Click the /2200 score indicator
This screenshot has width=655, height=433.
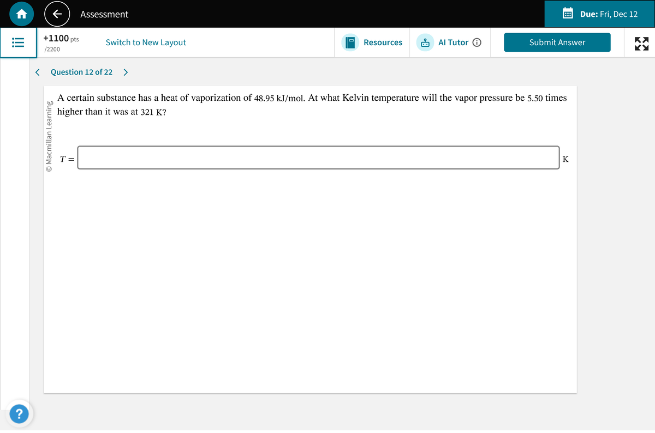tap(52, 48)
